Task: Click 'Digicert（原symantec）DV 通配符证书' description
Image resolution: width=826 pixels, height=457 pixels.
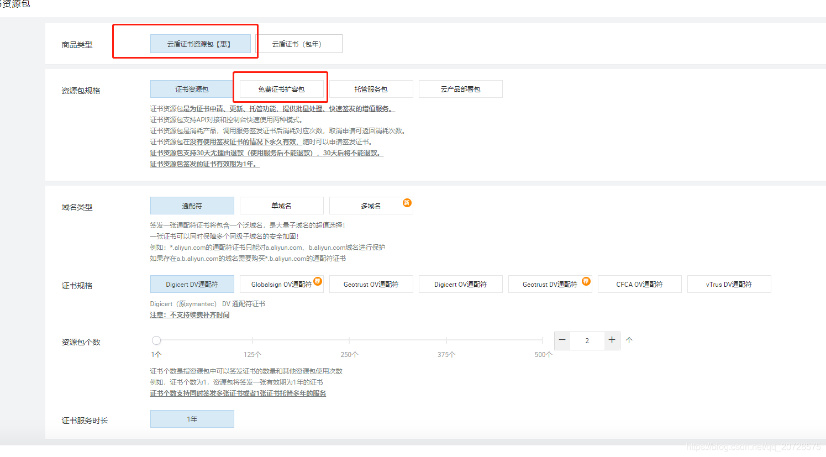Action: coord(207,304)
